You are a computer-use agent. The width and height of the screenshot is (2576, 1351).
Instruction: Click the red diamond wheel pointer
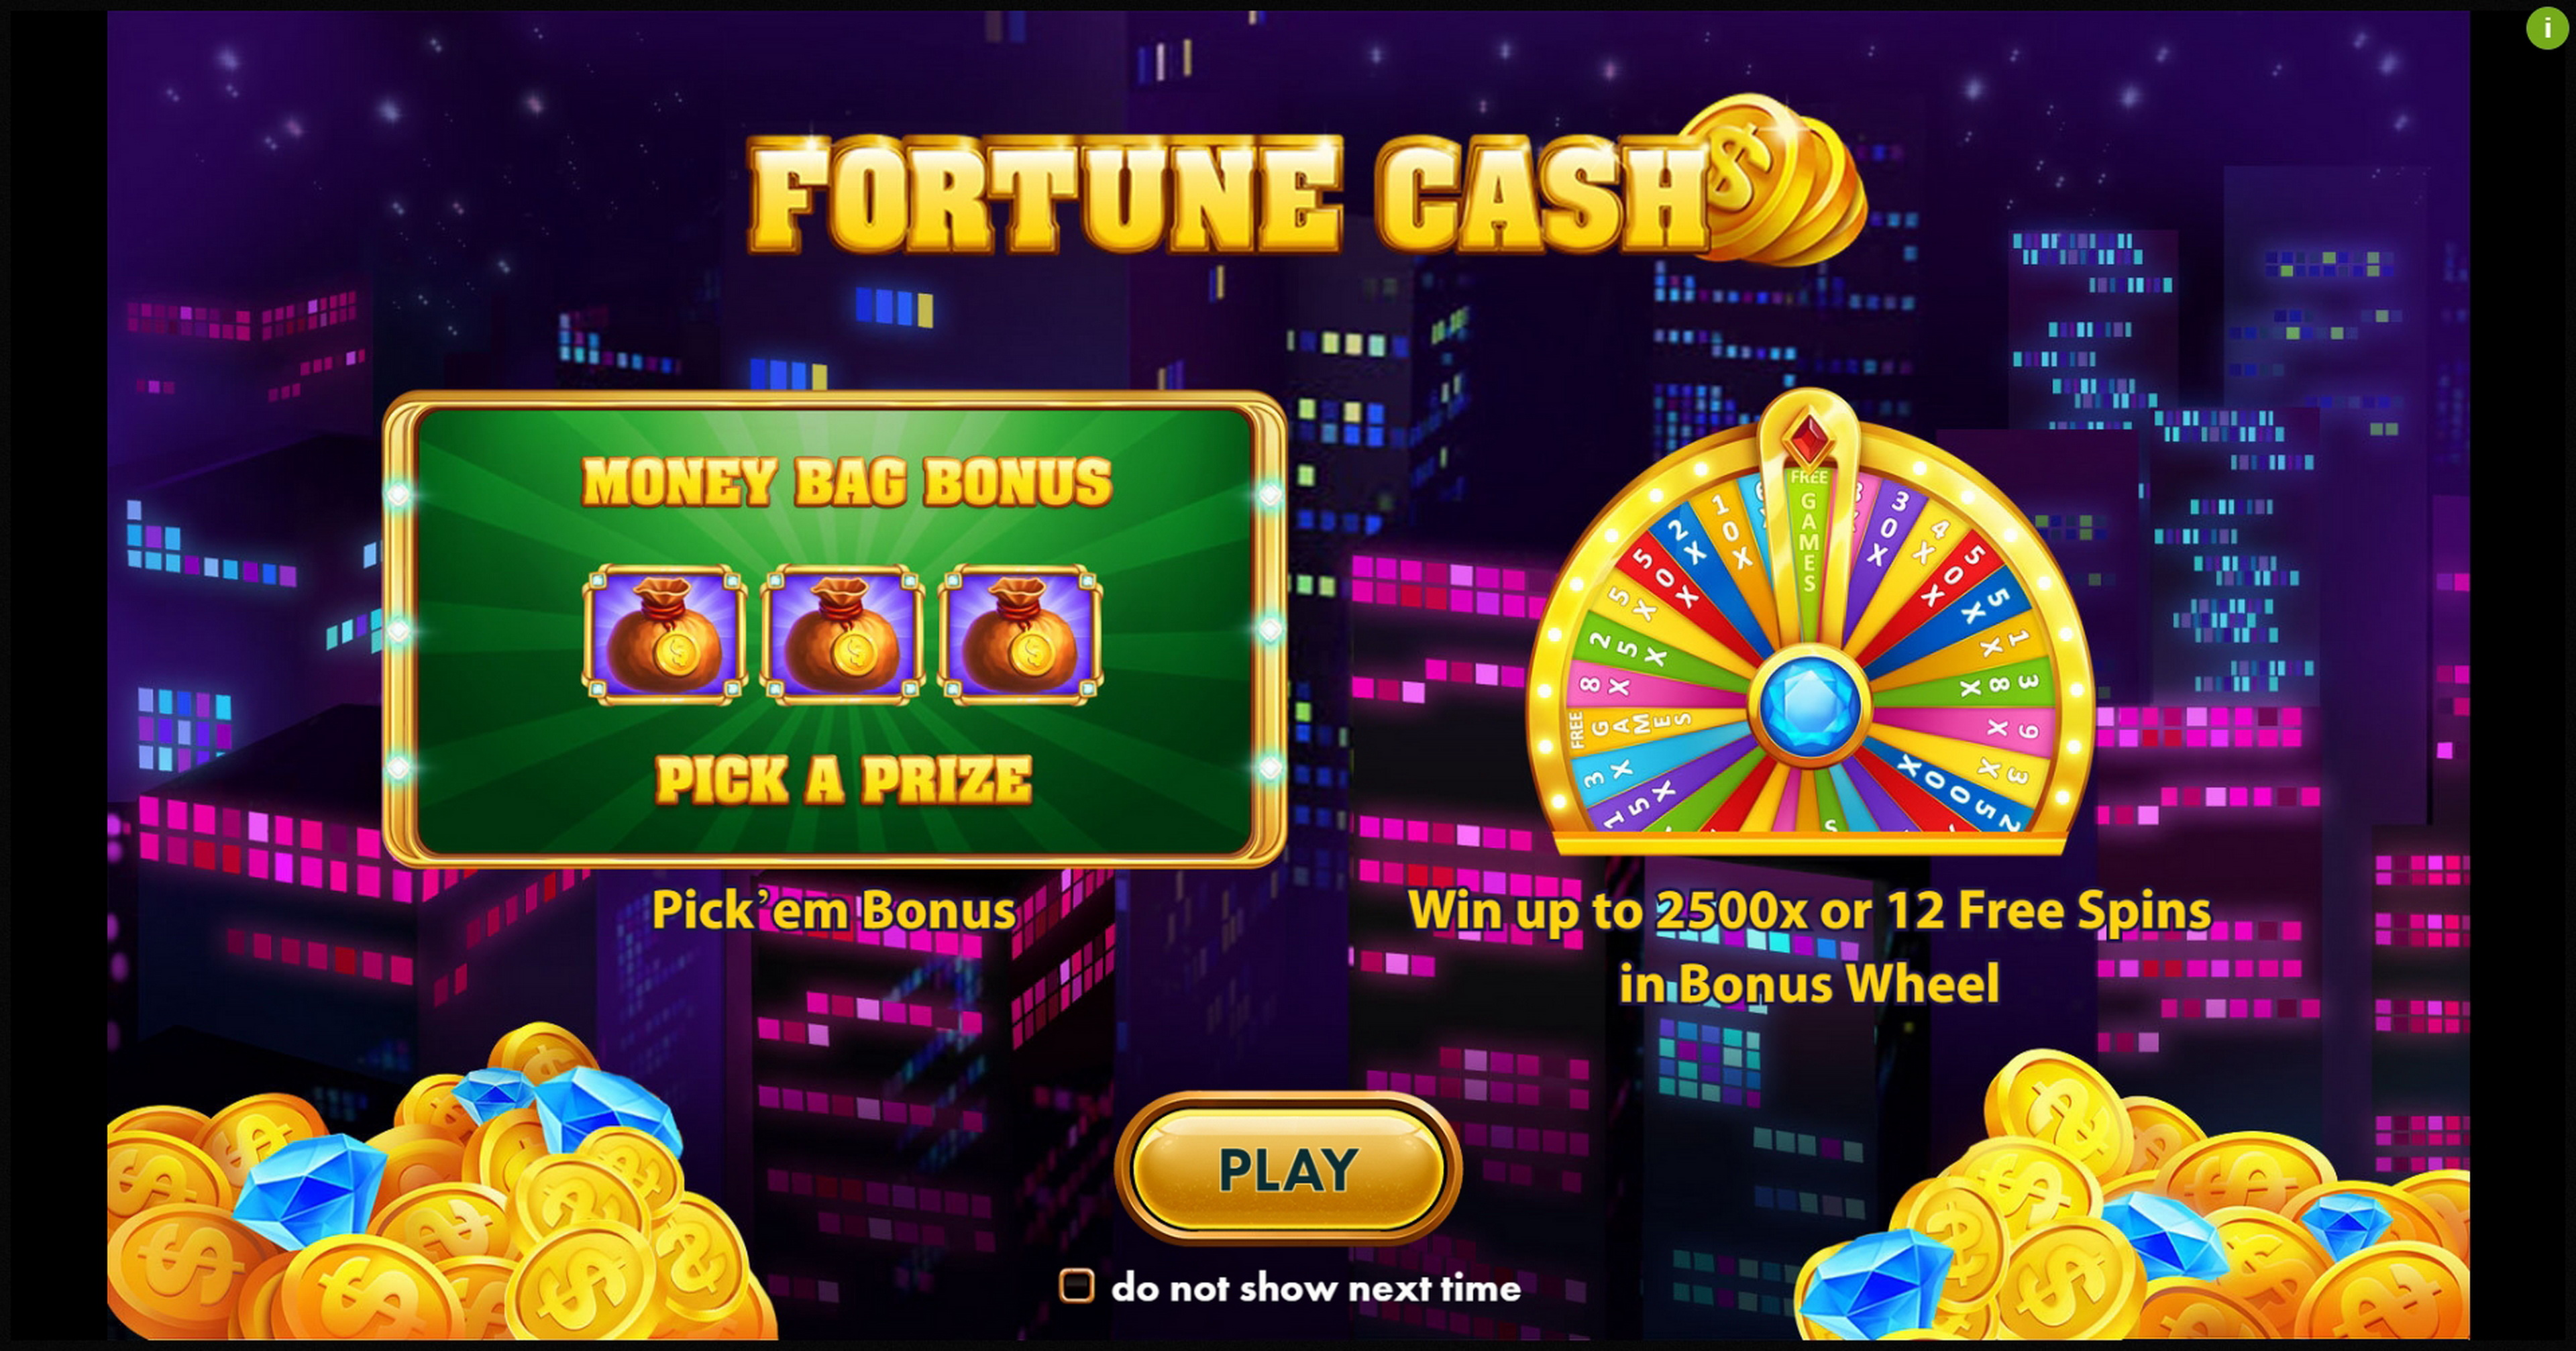tap(1808, 438)
